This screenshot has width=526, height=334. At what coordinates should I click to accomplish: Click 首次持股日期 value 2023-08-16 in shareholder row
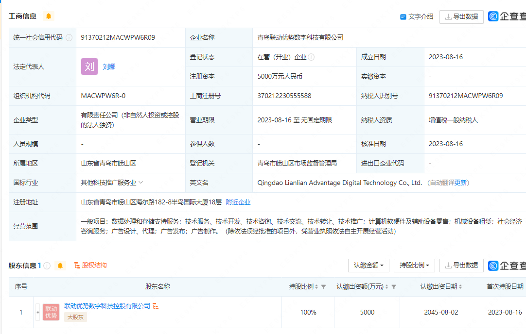click(505, 312)
